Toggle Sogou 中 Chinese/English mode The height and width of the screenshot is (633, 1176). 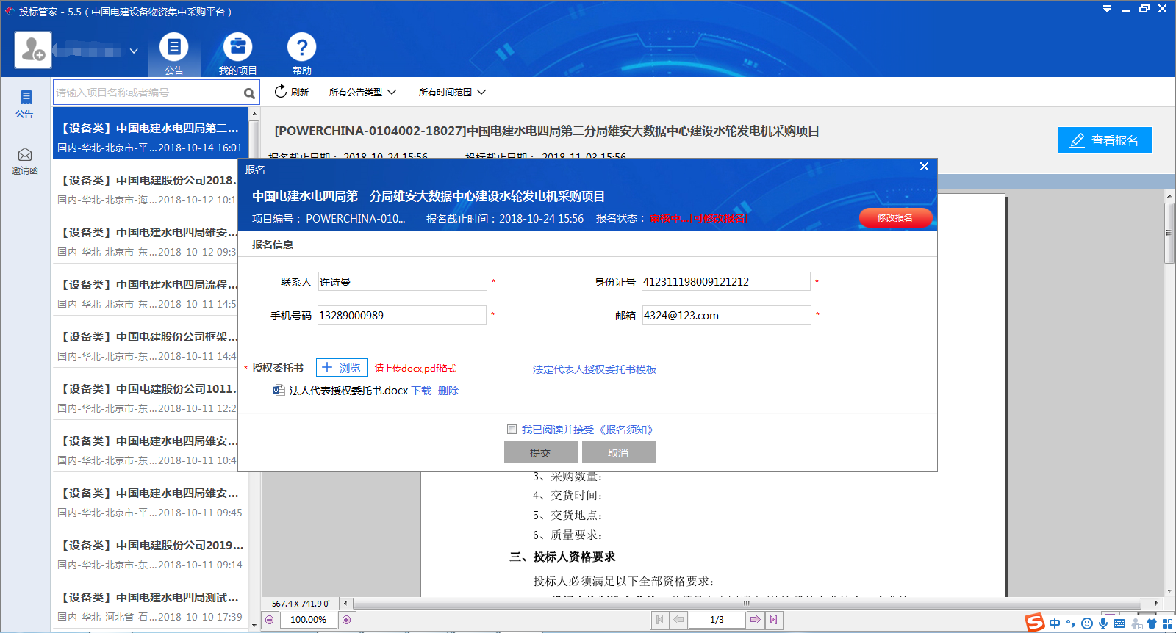click(1055, 623)
